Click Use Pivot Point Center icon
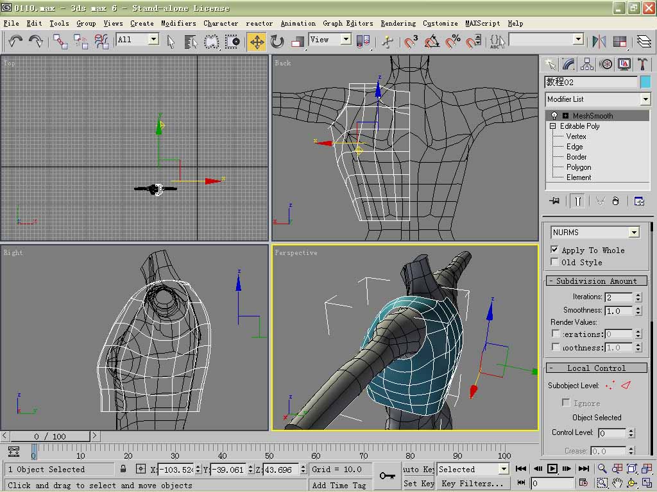 click(363, 42)
